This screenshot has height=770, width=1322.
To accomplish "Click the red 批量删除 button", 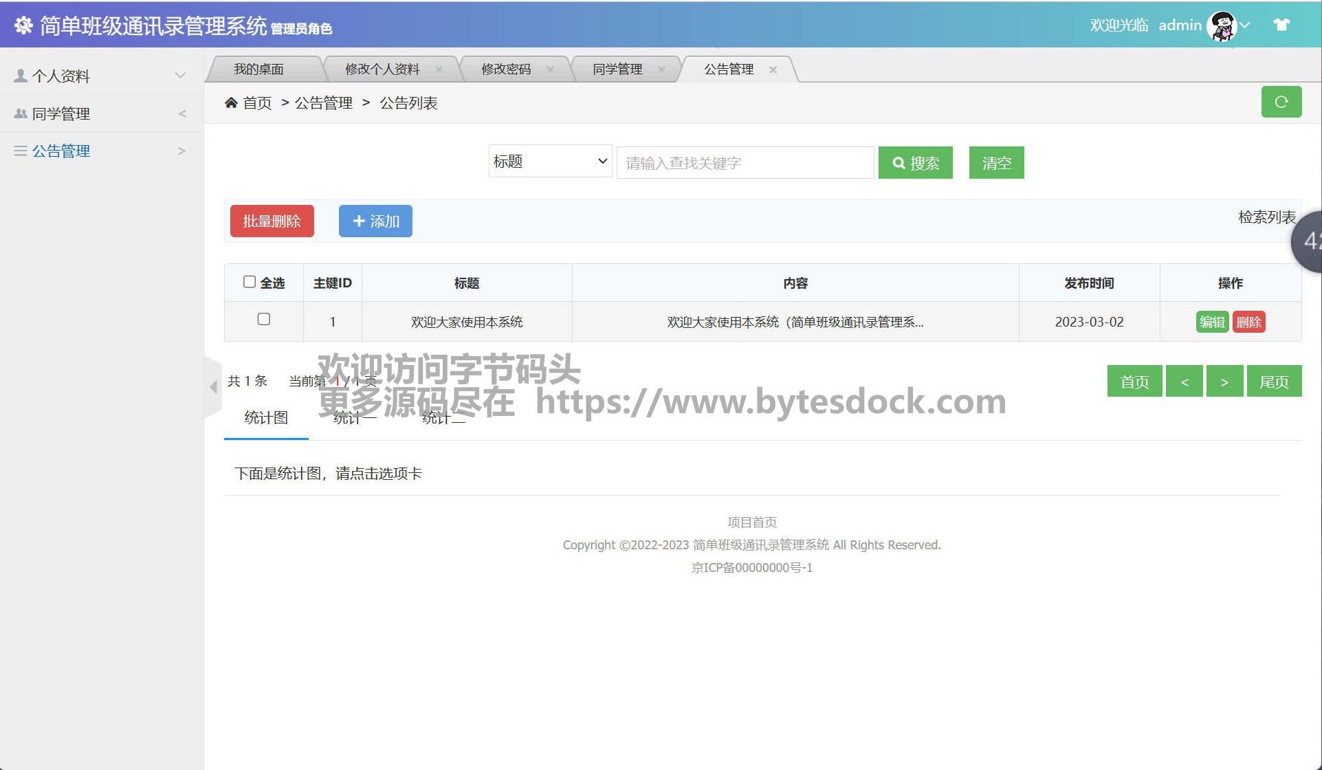I will tap(272, 221).
